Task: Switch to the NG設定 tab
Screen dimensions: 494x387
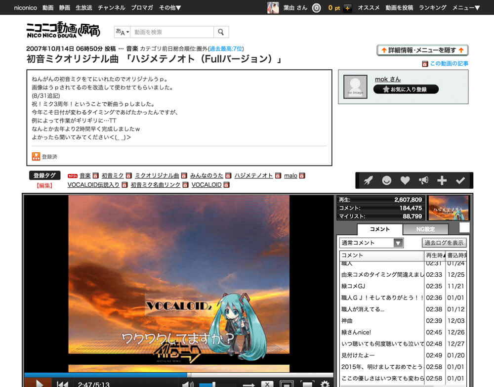Action: (x=425, y=229)
